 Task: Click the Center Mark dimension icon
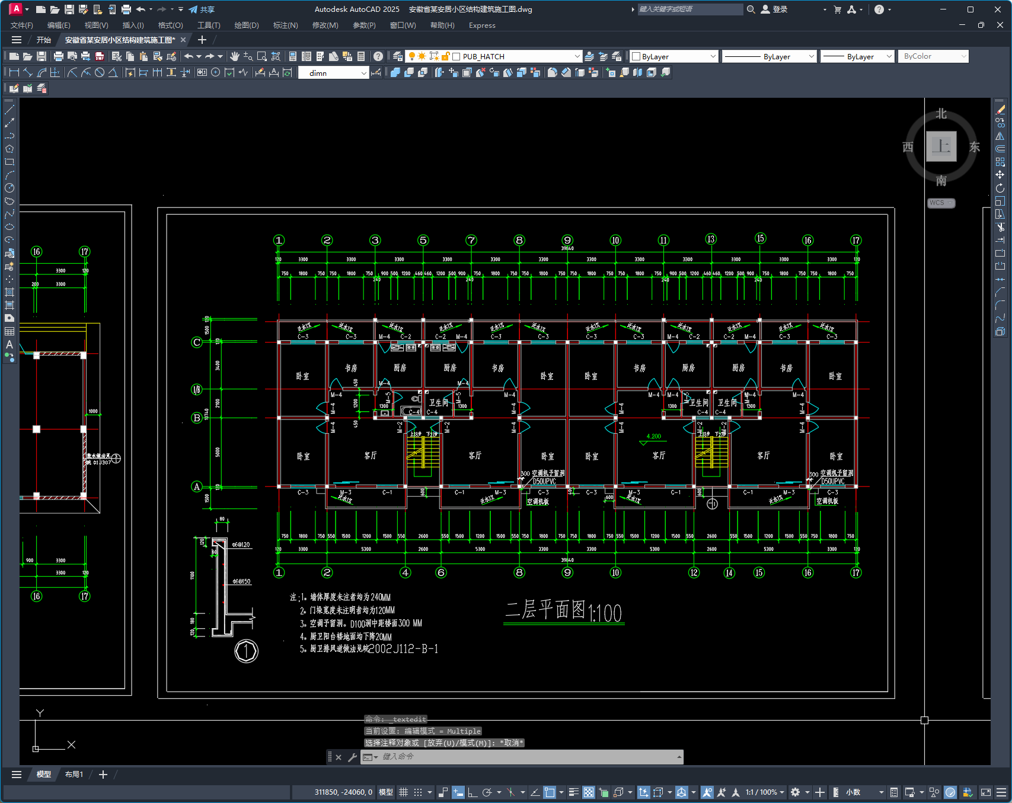click(x=216, y=72)
